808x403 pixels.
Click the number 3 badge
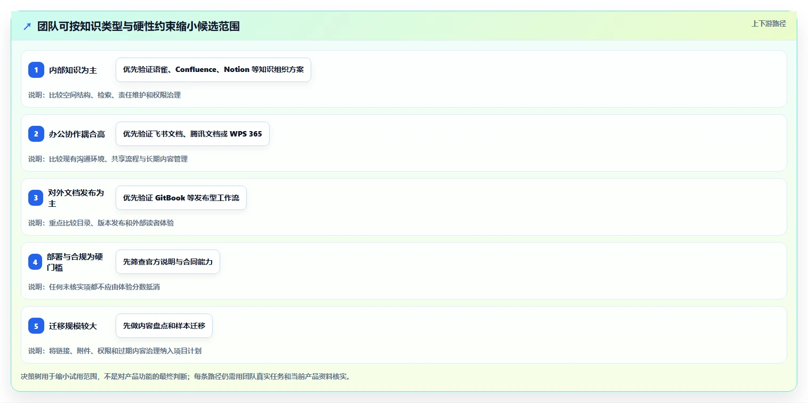pos(36,198)
